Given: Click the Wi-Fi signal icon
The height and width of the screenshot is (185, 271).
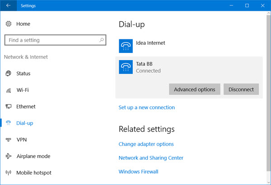Looking at the screenshot, I should click(8, 90).
